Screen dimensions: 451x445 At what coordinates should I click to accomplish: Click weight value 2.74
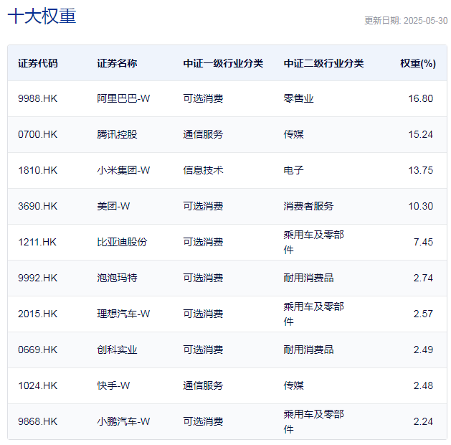coord(423,278)
